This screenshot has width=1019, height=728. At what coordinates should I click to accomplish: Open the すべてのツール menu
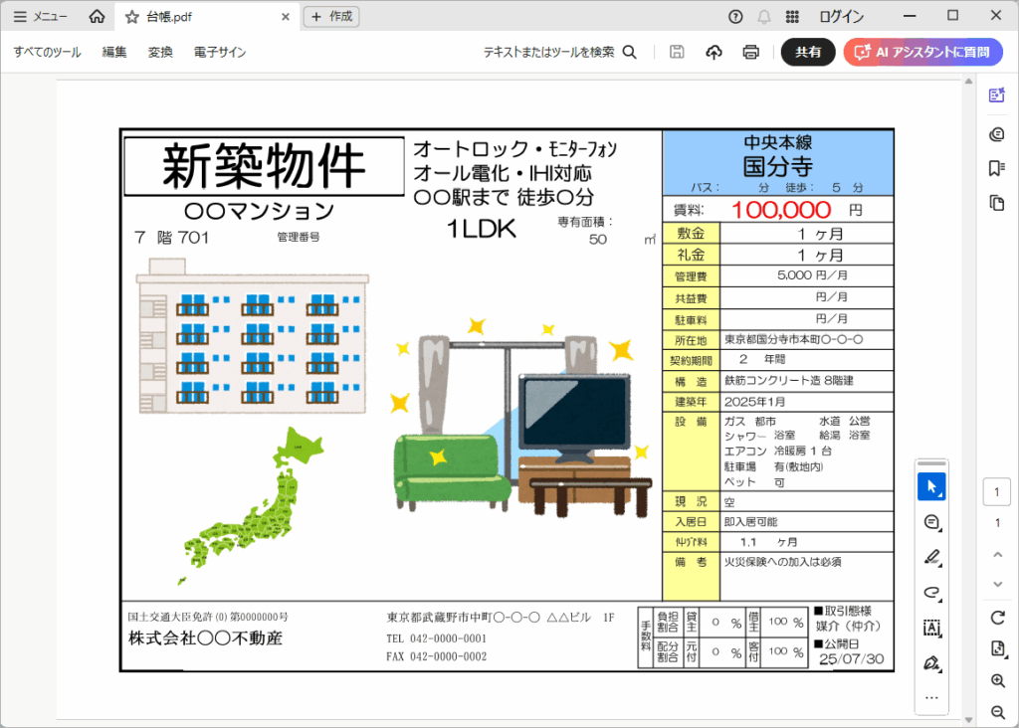tap(47, 53)
